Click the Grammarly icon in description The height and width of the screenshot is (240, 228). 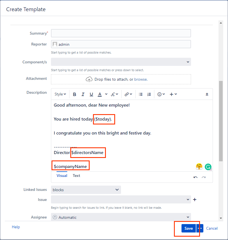click(208, 167)
